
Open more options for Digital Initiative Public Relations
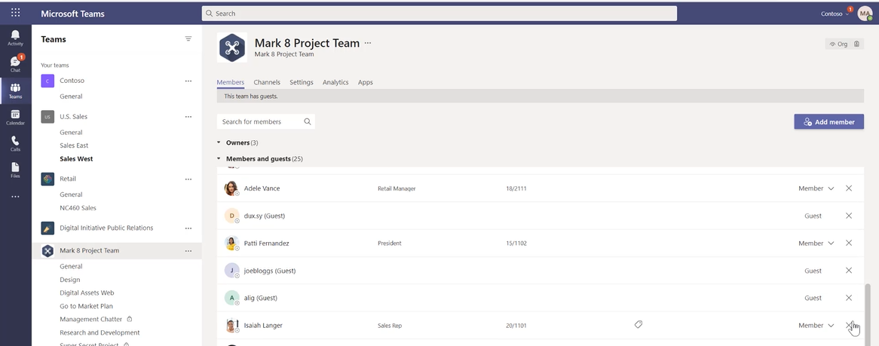(x=188, y=228)
